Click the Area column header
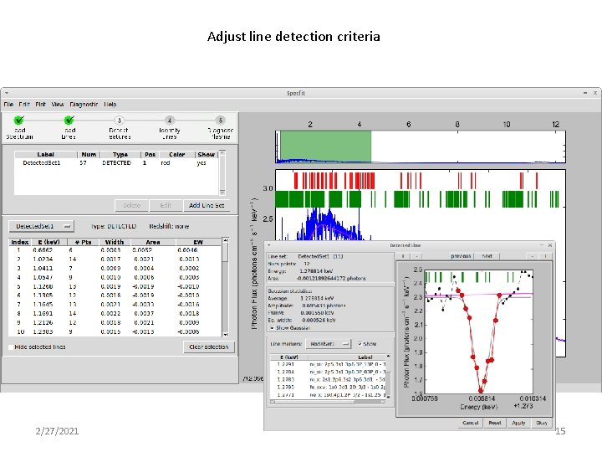This screenshot has height=452, width=602. point(153,242)
